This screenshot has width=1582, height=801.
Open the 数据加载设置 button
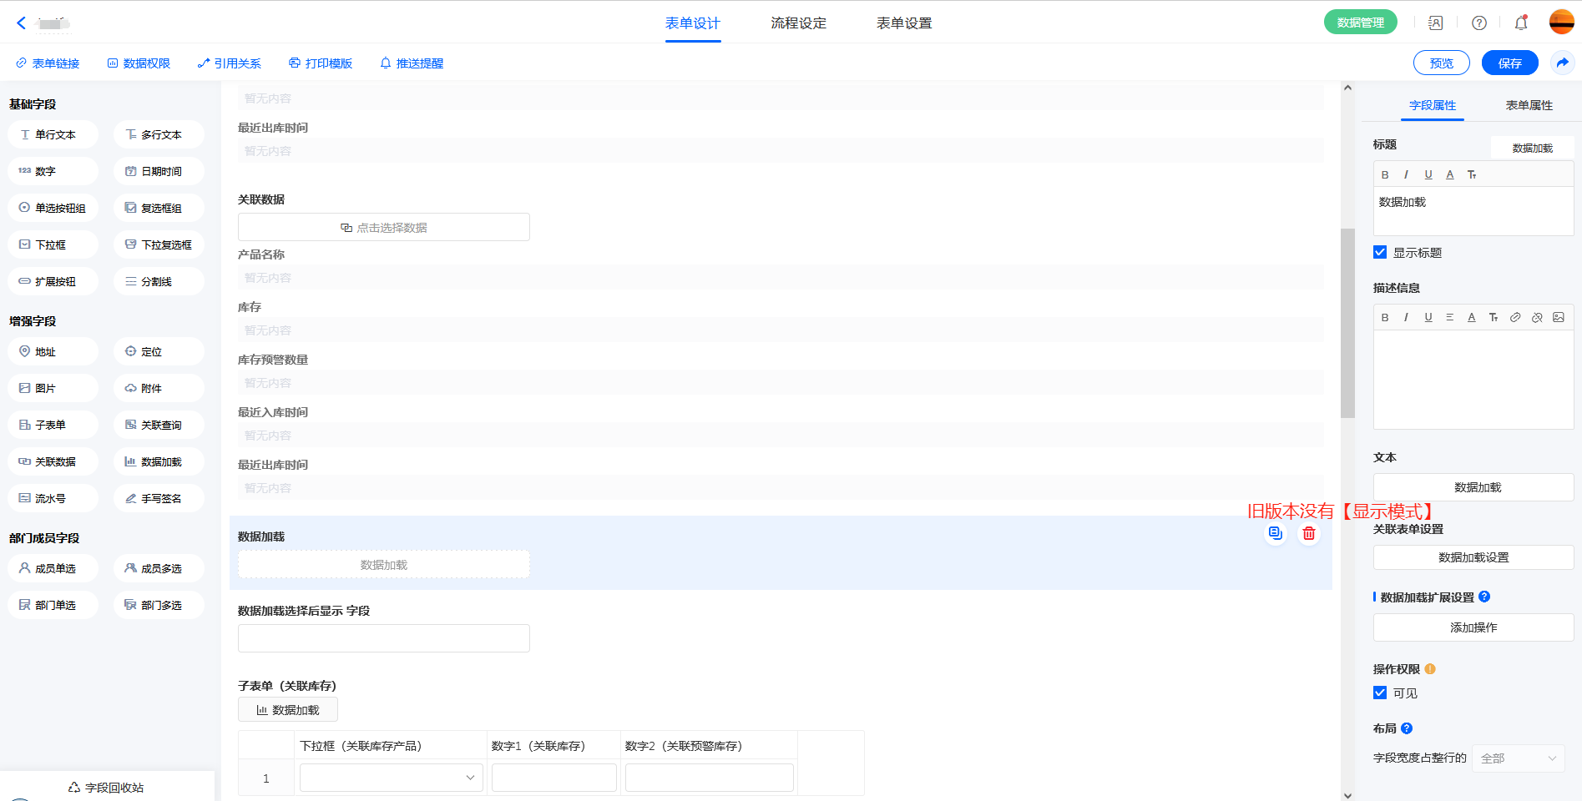[1473, 557]
